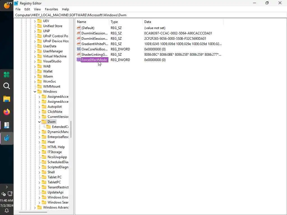The image size is (287, 215).
Task: Select the (Default) value string icon
Action: pyautogui.click(x=79, y=28)
